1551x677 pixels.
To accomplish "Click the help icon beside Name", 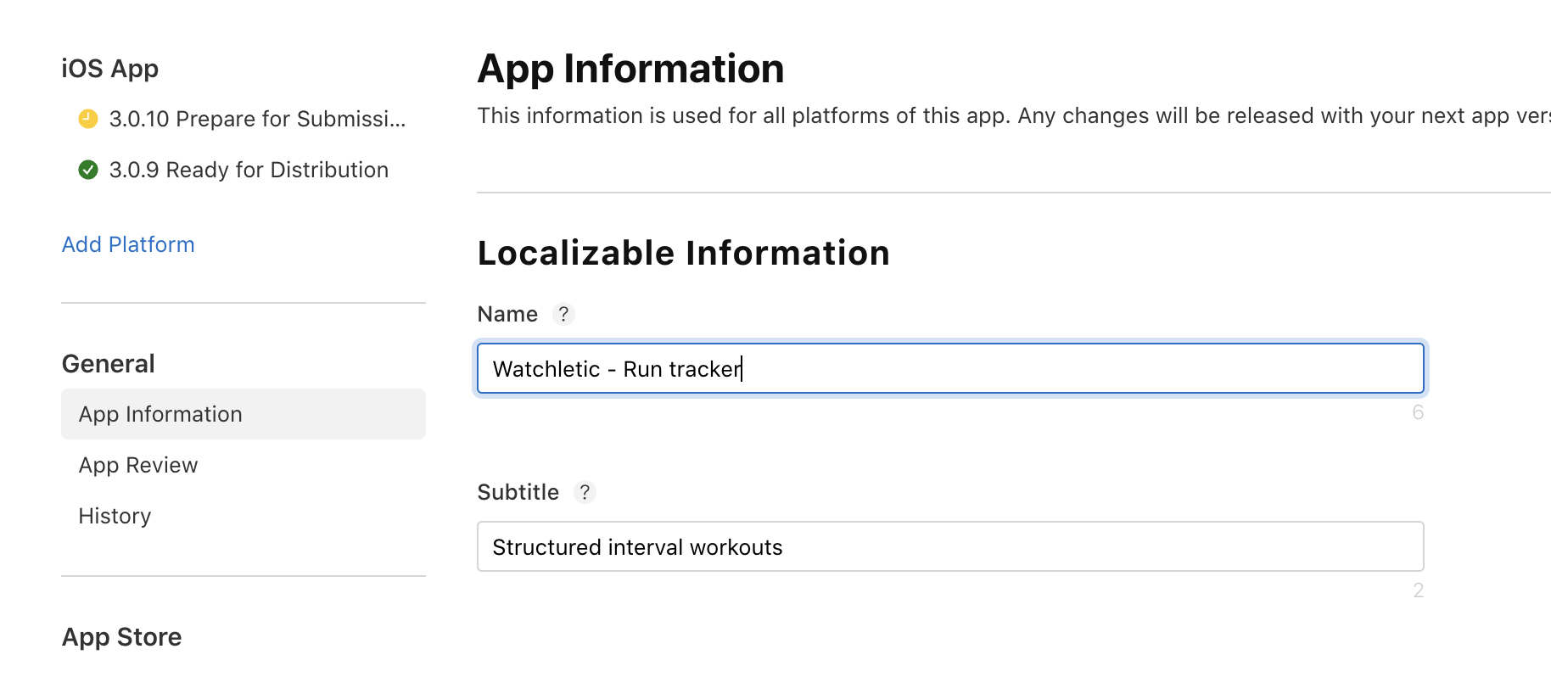I will click(563, 315).
